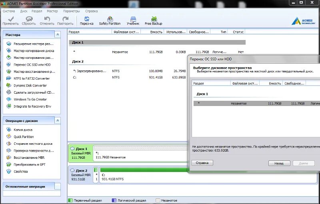The width and height of the screenshot is (320, 204).
Task: Select the Диск 1 Базовый MBR disk block
Action: 80,153
